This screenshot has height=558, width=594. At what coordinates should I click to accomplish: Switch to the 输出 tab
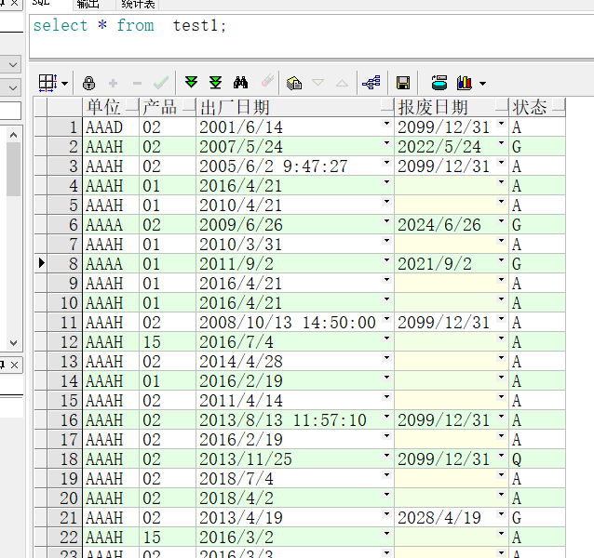coord(88,5)
